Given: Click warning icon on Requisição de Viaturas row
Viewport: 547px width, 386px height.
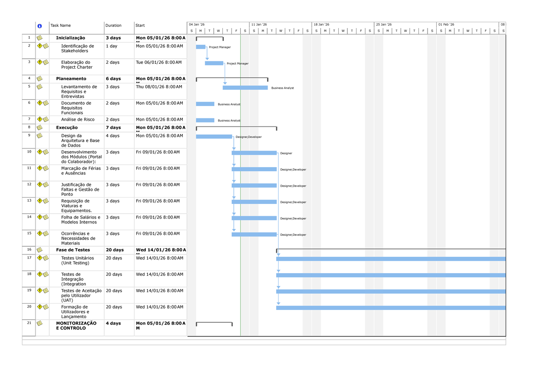Looking at the screenshot, I should pyautogui.click(x=40, y=201).
